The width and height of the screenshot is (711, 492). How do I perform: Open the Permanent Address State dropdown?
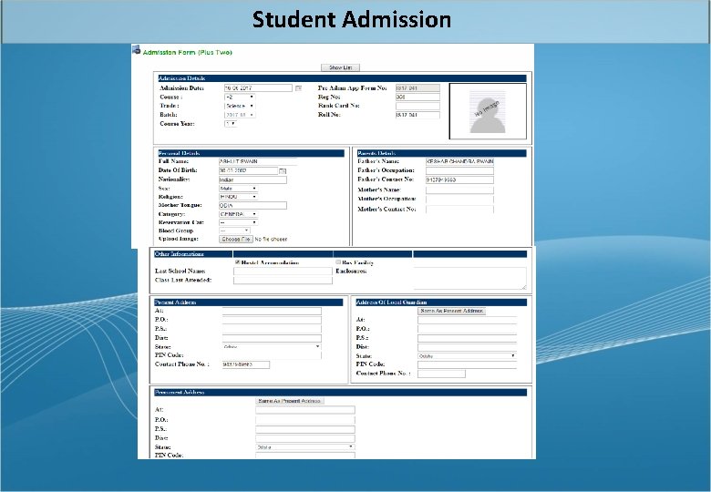305,447
